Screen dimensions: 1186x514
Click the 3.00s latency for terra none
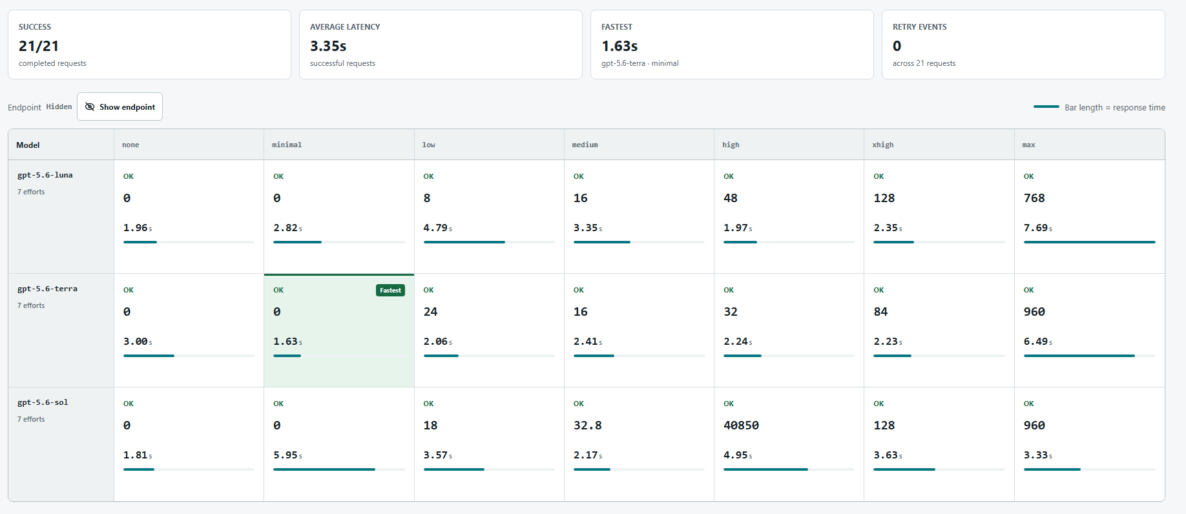pyautogui.click(x=138, y=342)
